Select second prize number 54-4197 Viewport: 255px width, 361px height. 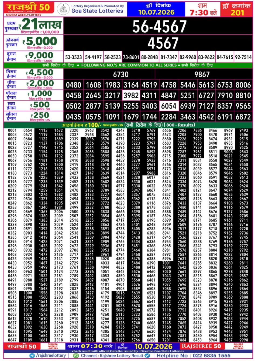93,57
